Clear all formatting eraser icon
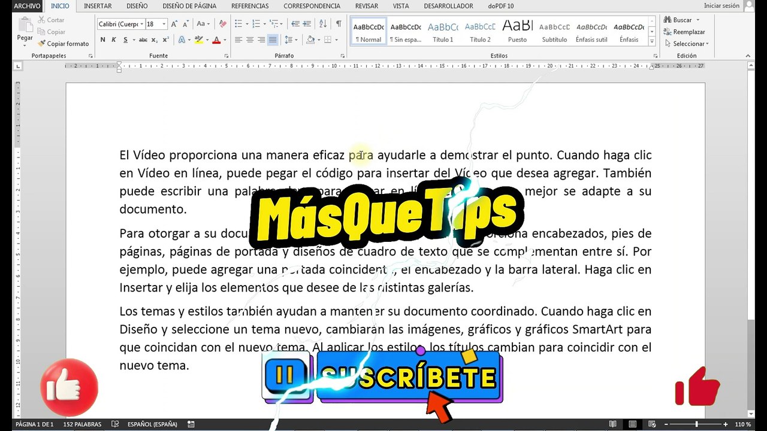 pos(223,24)
